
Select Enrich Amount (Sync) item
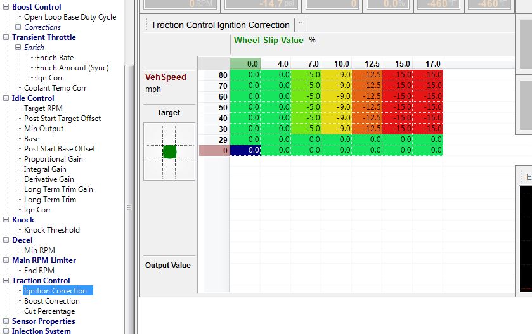point(72,68)
